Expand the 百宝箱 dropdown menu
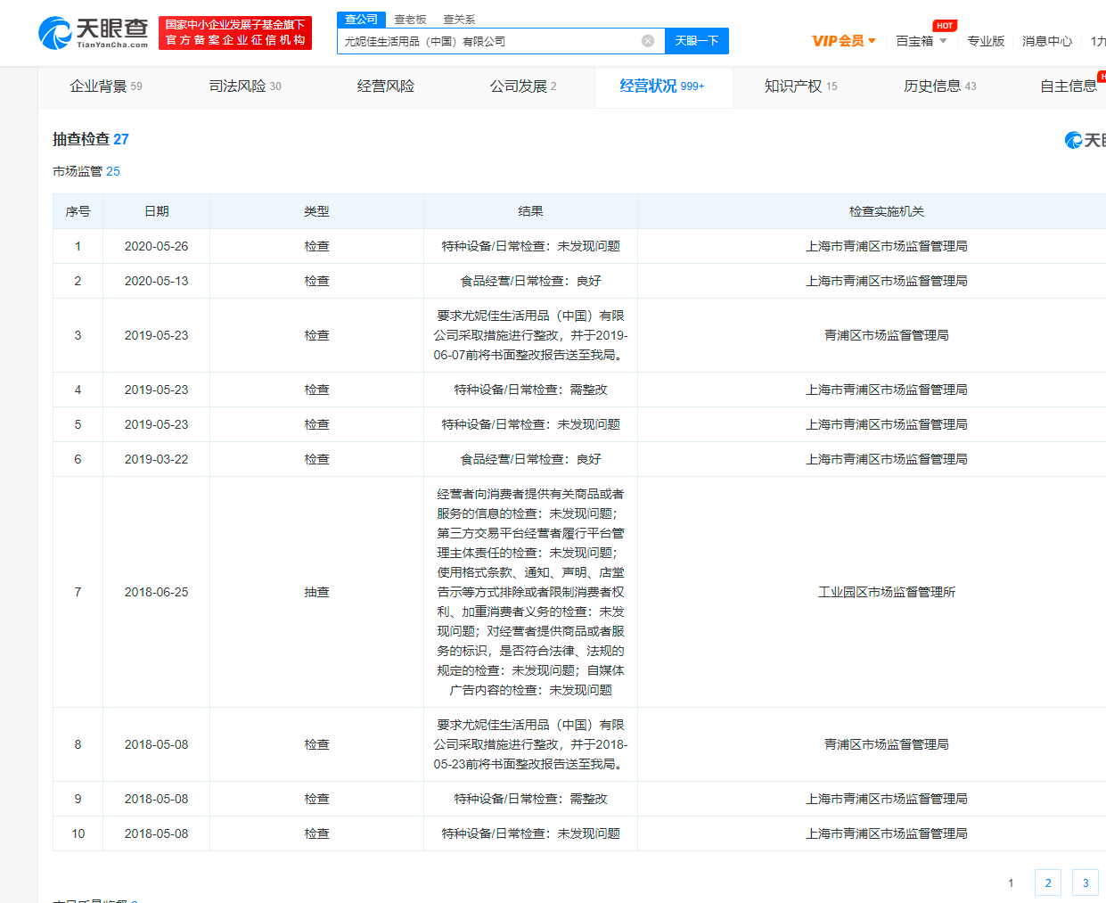This screenshot has width=1106, height=903. click(x=922, y=41)
